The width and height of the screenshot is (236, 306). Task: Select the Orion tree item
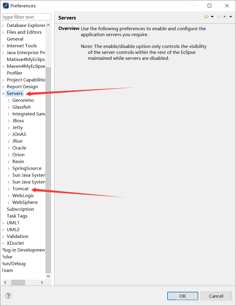19,155
